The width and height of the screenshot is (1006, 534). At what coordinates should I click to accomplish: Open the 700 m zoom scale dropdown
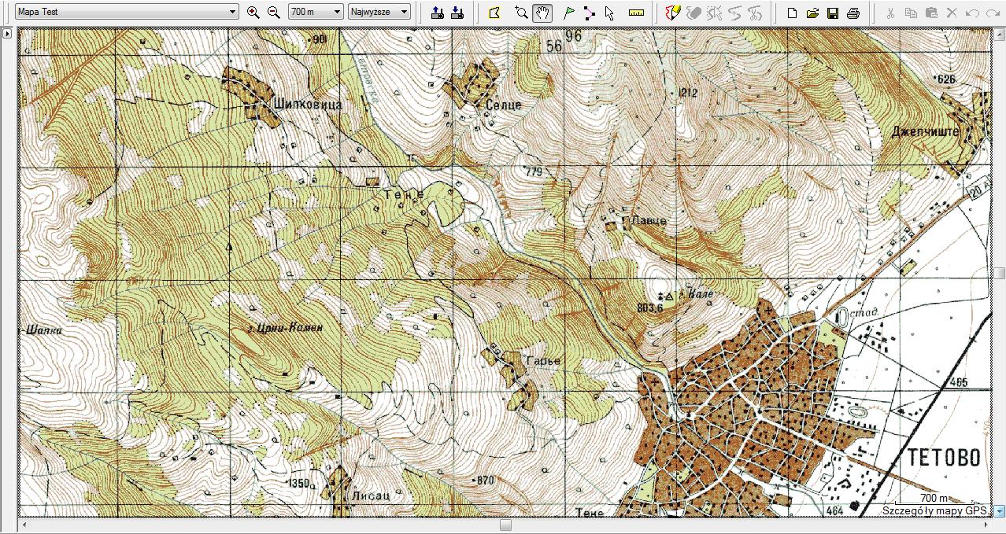click(315, 12)
